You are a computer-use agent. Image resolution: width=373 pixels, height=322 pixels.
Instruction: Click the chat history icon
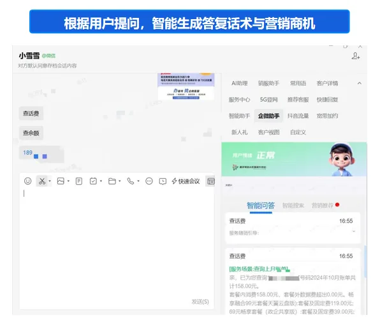coord(163,181)
